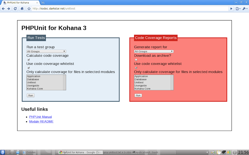Screen dimensions: 249x155
Task: Select Kohana Core in the Code Coverage module list
Action: coord(152,89)
